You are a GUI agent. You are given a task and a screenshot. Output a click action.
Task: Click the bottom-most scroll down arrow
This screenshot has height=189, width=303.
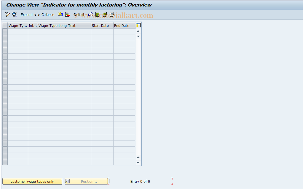138,163
